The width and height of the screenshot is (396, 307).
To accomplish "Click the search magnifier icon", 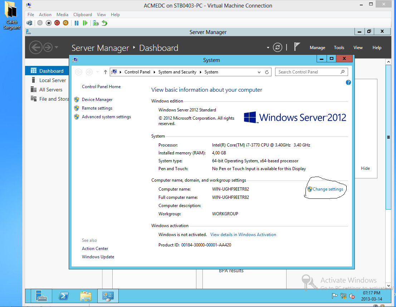I will pos(342,72).
